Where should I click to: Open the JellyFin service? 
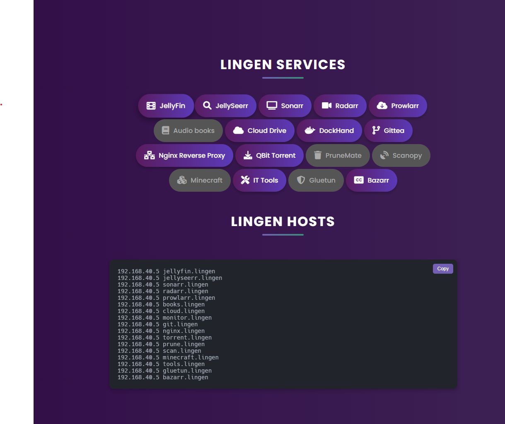(x=166, y=106)
